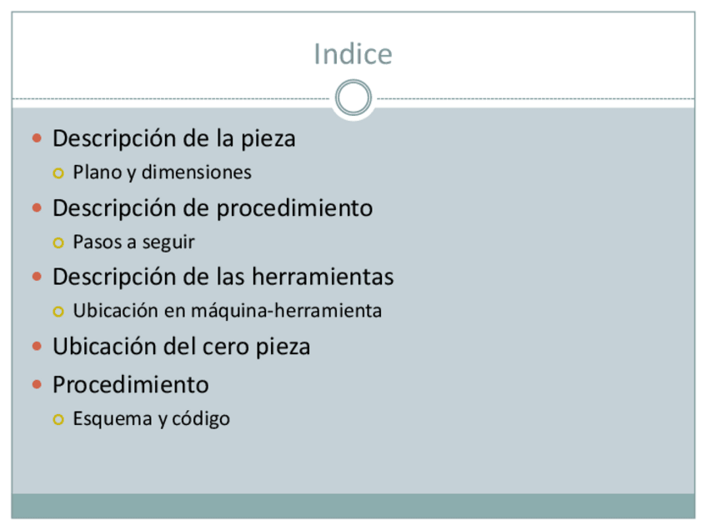Click the red bullet beside "Descripción de la pieza"
The height and width of the screenshot is (530, 707).
pos(37,138)
